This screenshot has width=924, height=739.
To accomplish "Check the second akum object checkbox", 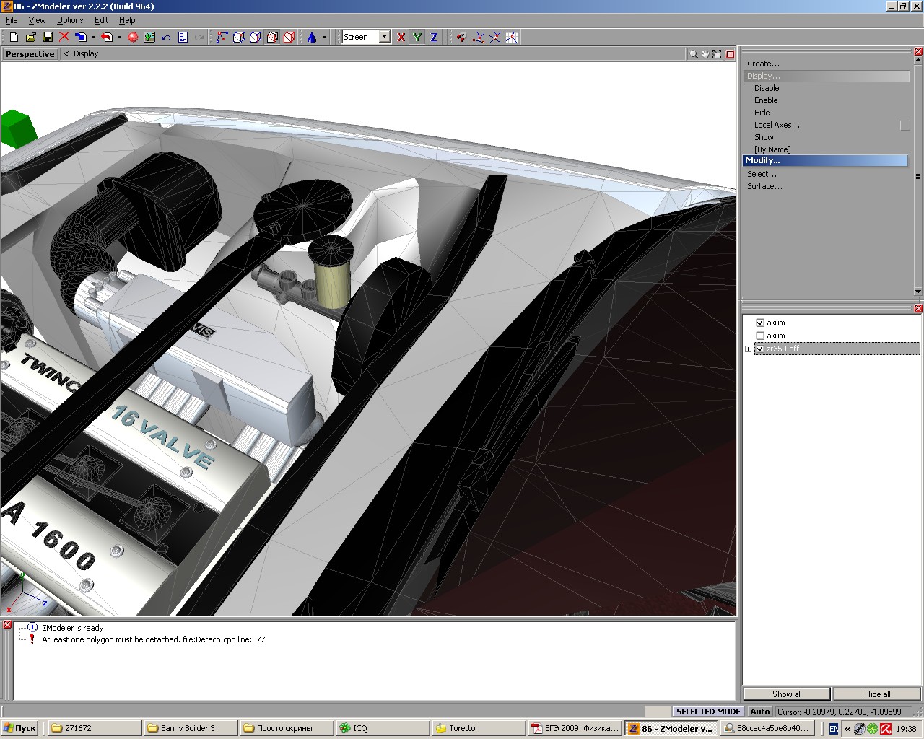I will [760, 336].
